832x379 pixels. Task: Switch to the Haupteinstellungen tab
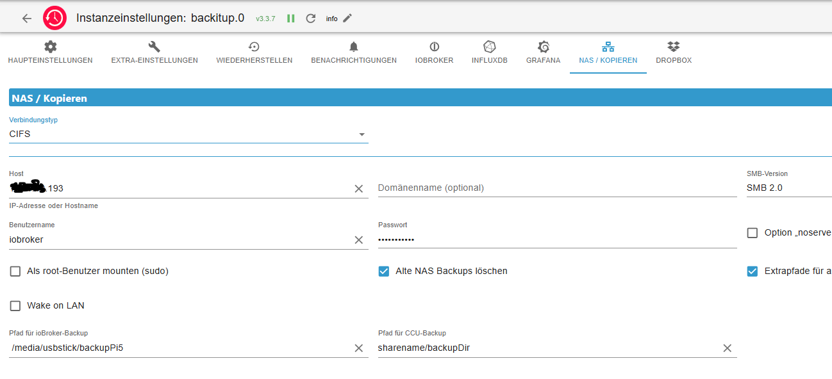50,52
